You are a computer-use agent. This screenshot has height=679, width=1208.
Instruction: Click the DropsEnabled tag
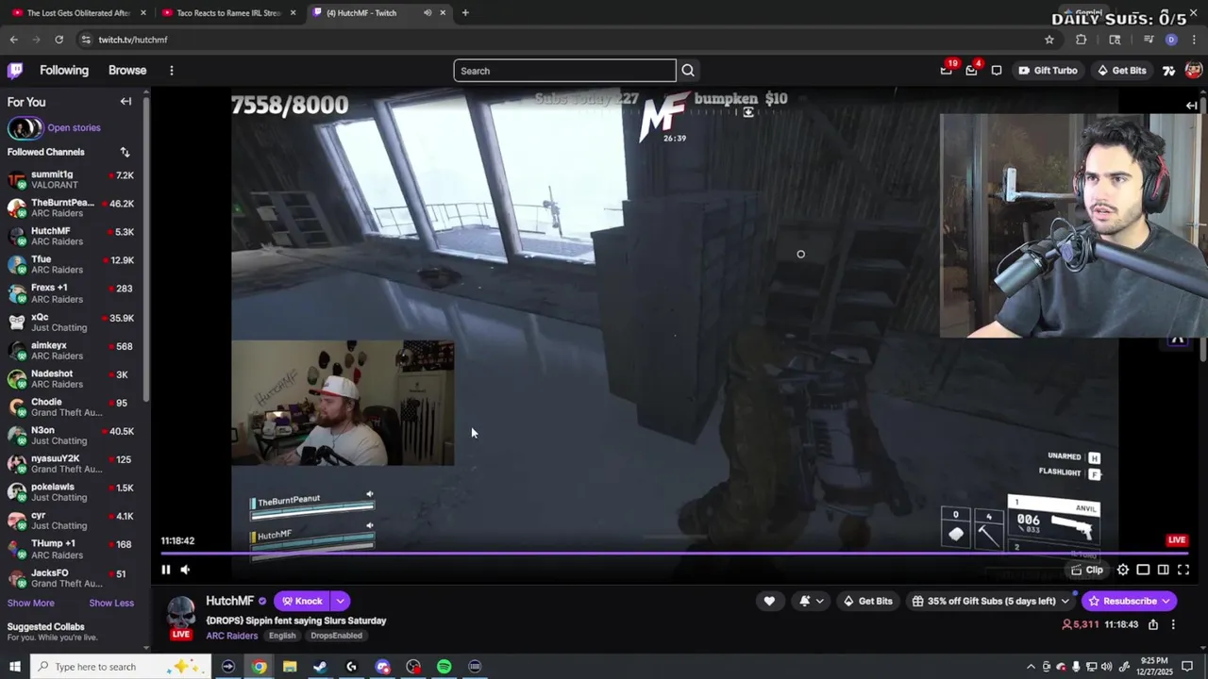click(337, 636)
